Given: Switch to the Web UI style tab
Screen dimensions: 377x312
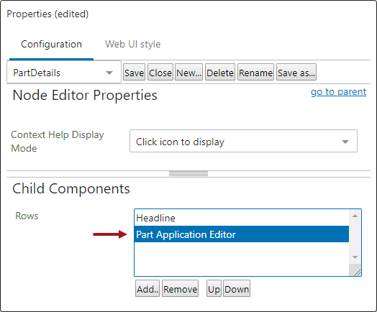Looking at the screenshot, I should pyautogui.click(x=132, y=44).
